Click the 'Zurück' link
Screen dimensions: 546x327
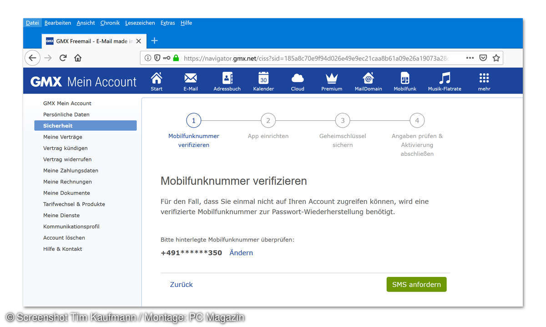(182, 284)
